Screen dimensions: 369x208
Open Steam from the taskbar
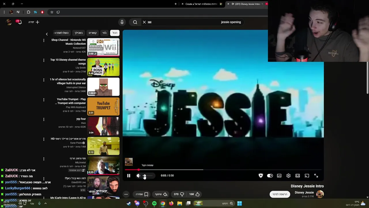click(x=129, y=203)
